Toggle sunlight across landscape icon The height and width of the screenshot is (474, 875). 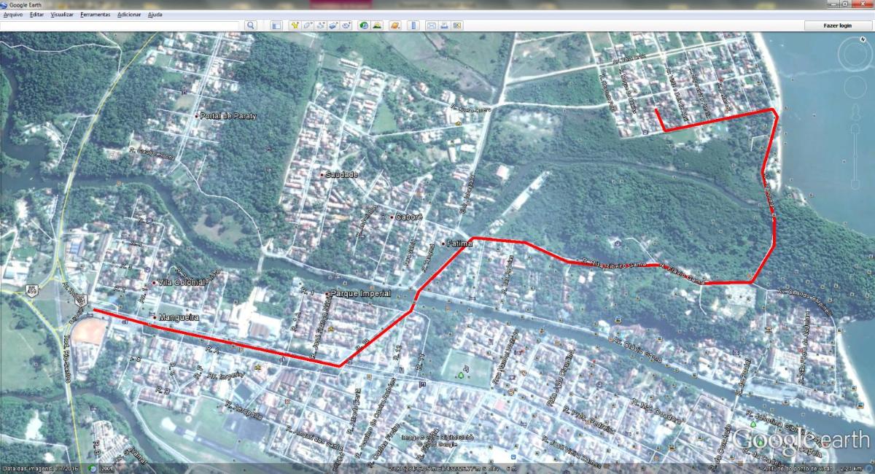pyautogui.click(x=378, y=26)
